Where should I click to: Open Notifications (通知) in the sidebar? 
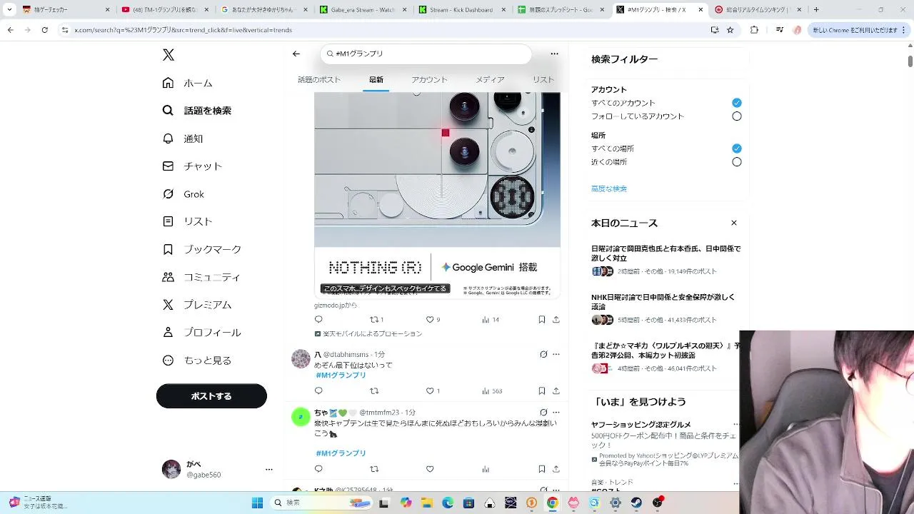click(184, 138)
